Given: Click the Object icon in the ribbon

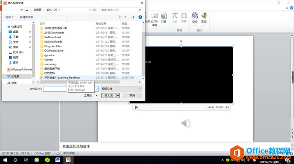Looking at the screenshot, I should 164,16.
